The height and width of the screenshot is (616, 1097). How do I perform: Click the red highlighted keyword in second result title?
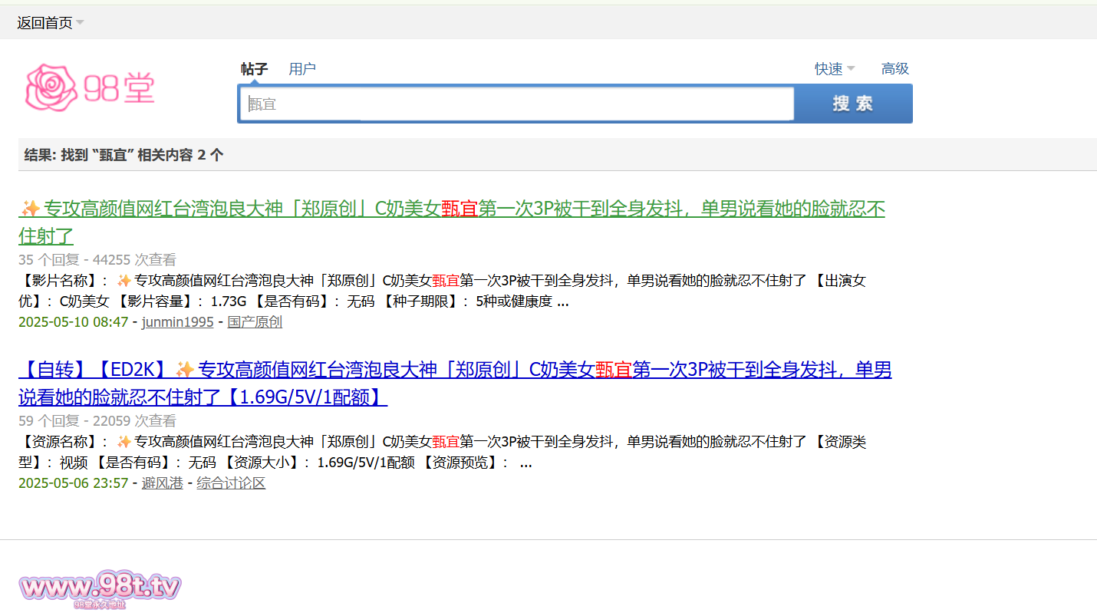coord(613,371)
